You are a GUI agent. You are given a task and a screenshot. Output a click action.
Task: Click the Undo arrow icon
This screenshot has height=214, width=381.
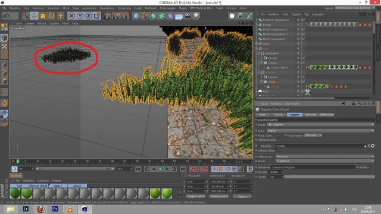(7, 16)
